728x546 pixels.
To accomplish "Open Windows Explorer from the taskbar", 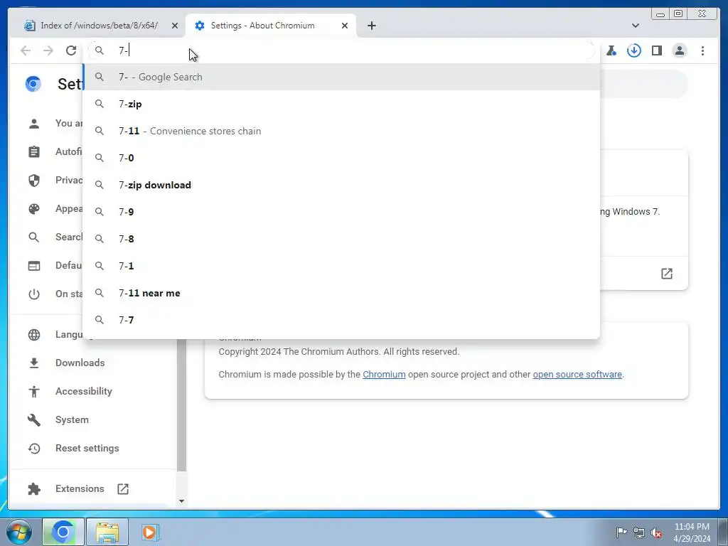I will (x=107, y=532).
